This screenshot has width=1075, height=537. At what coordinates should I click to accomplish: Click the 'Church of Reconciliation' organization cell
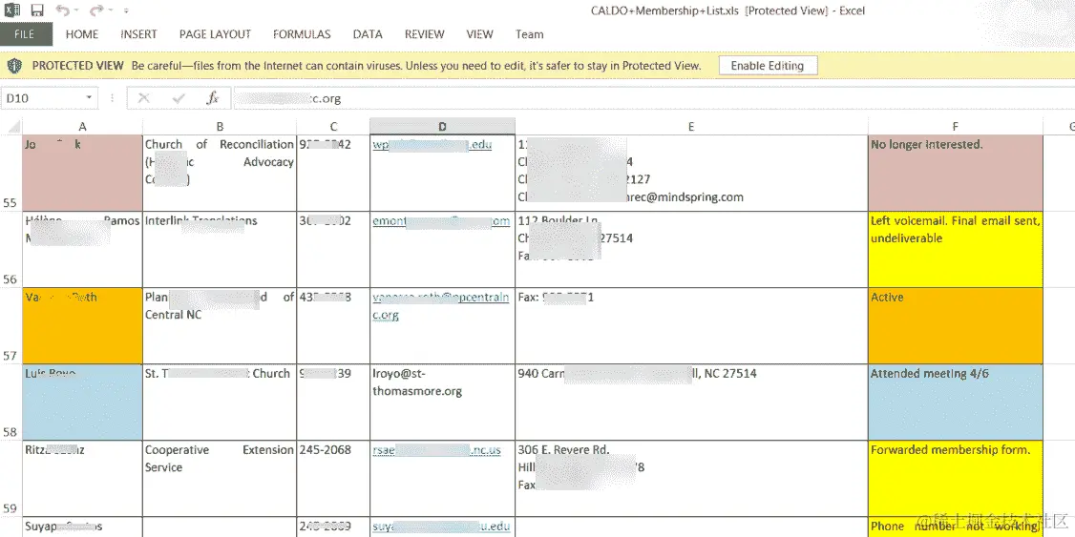(220, 174)
